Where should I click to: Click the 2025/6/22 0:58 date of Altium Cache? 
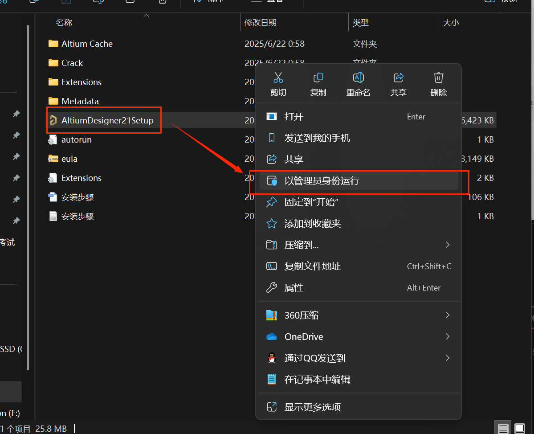pyautogui.click(x=274, y=44)
